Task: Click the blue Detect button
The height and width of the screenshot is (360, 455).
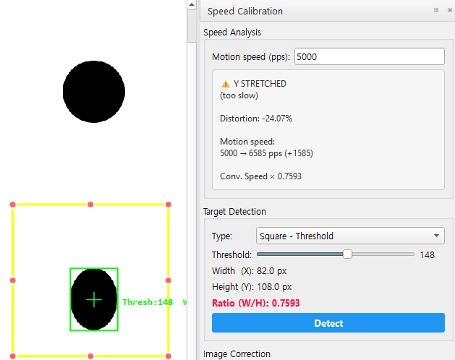Action: coord(328,323)
